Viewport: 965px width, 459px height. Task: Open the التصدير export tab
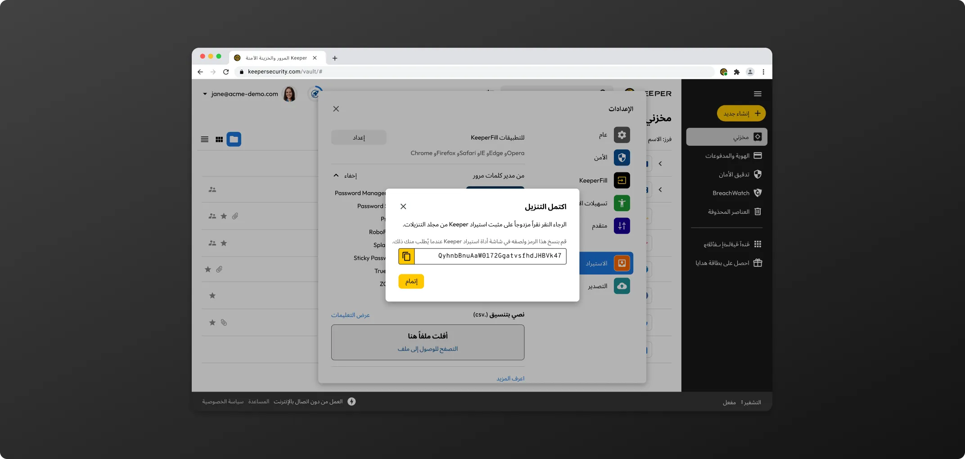click(609, 286)
